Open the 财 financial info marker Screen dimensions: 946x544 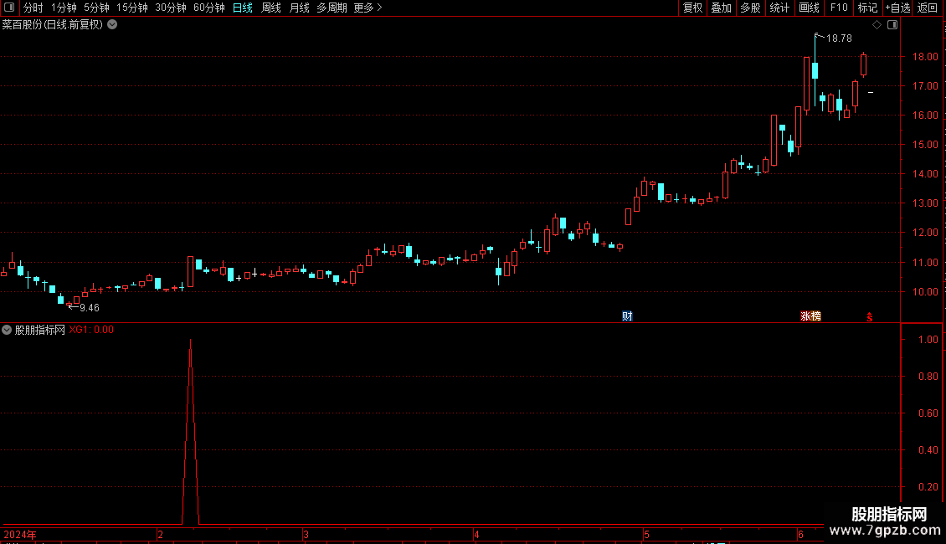tap(627, 316)
